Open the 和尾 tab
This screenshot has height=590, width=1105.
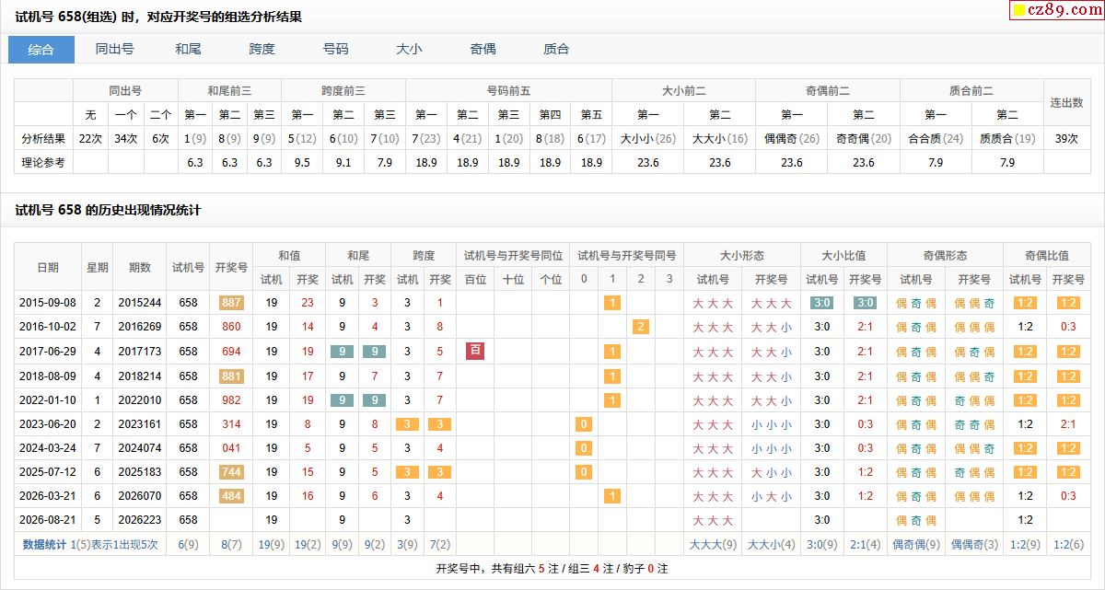[189, 50]
